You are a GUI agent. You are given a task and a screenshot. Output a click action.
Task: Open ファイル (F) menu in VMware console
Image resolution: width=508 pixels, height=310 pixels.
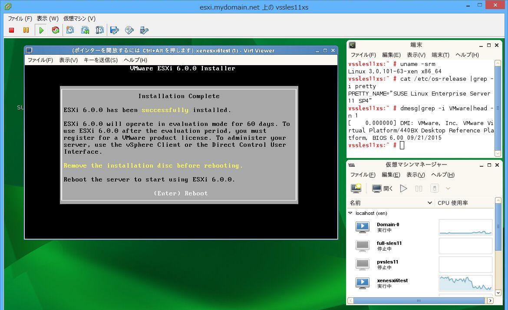coord(20,19)
